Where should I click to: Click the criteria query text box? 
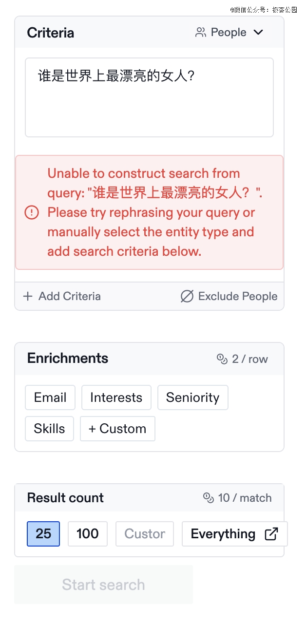click(x=149, y=97)
